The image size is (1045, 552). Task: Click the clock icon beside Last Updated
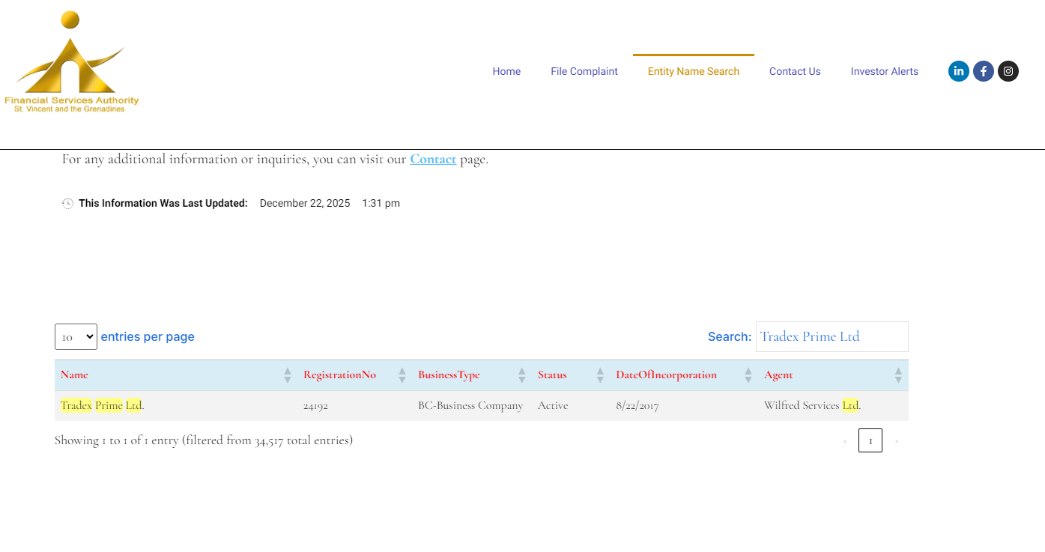(x=67, y=204)
